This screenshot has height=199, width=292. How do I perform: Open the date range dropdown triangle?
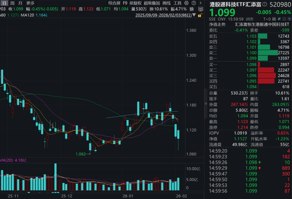click(194, 15)
